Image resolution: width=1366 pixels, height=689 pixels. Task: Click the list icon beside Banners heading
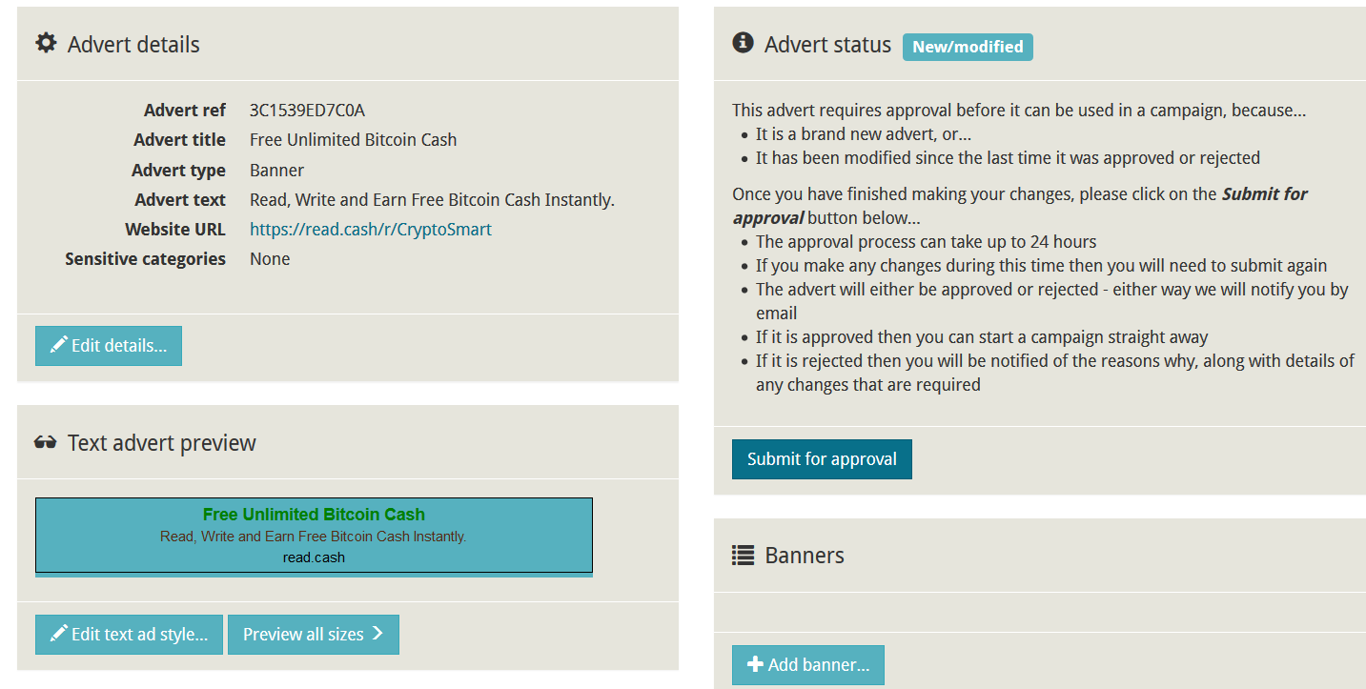click(743, 555)
